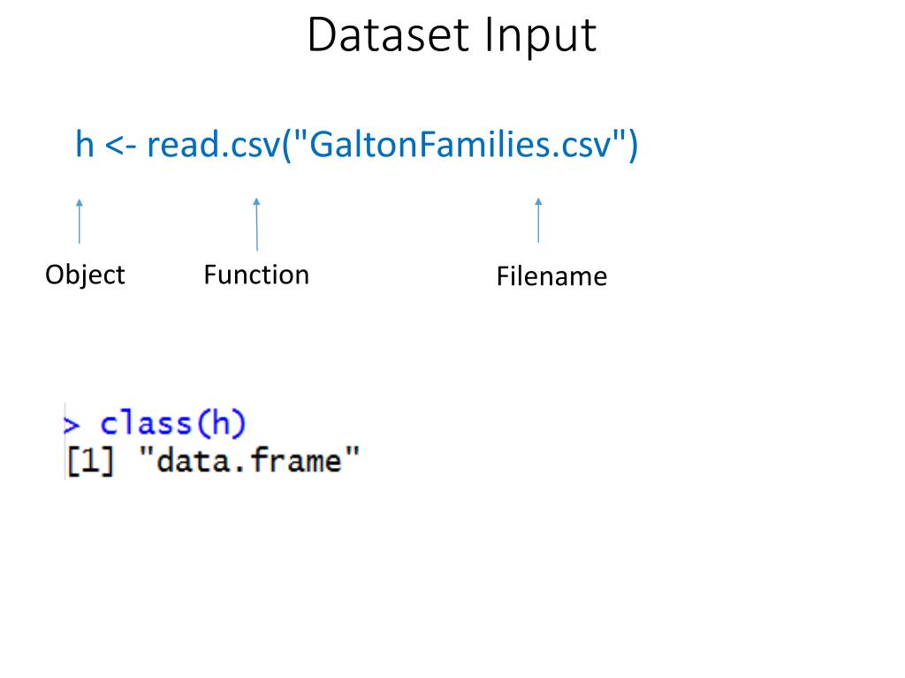Select the Filename annotation label
Image resolution: width=905 pixels, height=678 pixels.
point(551,276)
